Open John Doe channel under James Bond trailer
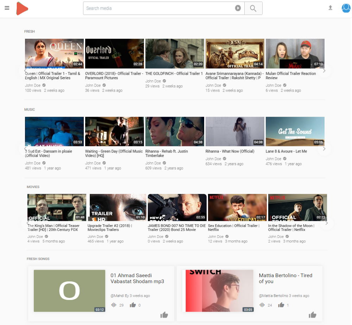The width and height of the screenshot is (352, 325). 155,237
